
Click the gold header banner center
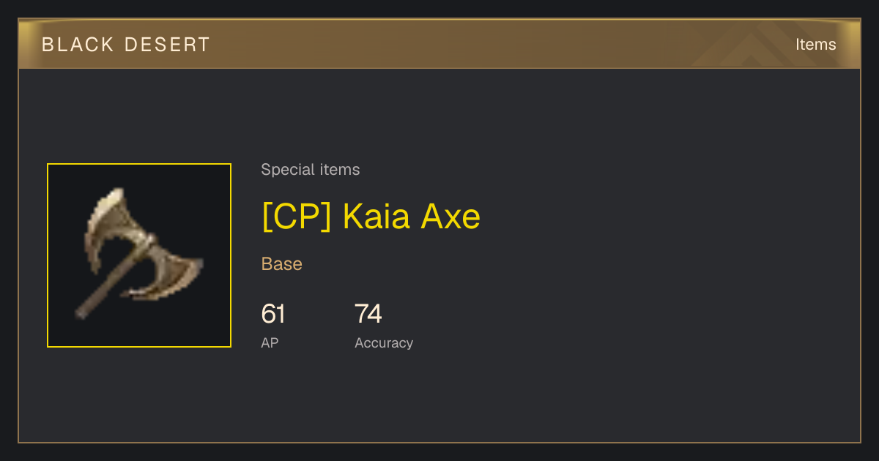point(439,44)
